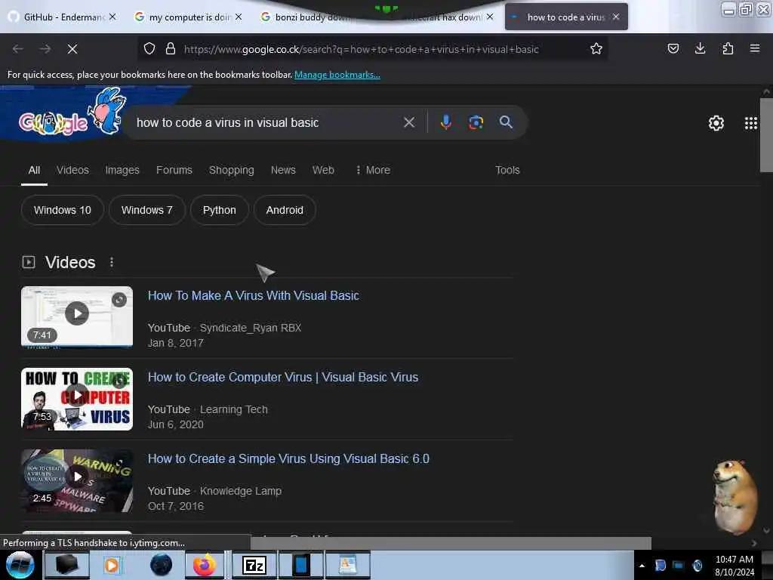The height and width of the screenshot is (580, 773).
Task: Play the 2:45 Knowledge Lamp thumbnail
Action: (x=77, y=481)
